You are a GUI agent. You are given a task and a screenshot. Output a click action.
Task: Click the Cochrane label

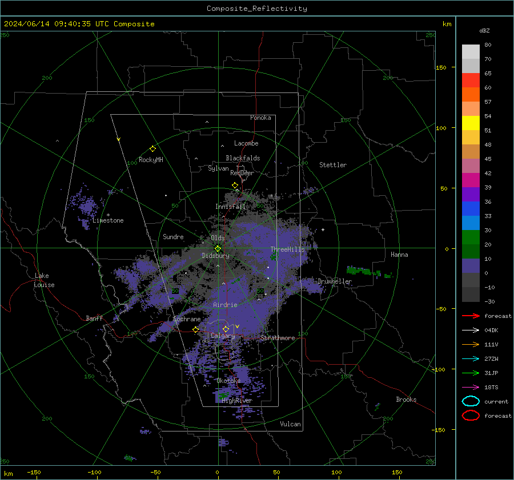[x=187, y=319]
